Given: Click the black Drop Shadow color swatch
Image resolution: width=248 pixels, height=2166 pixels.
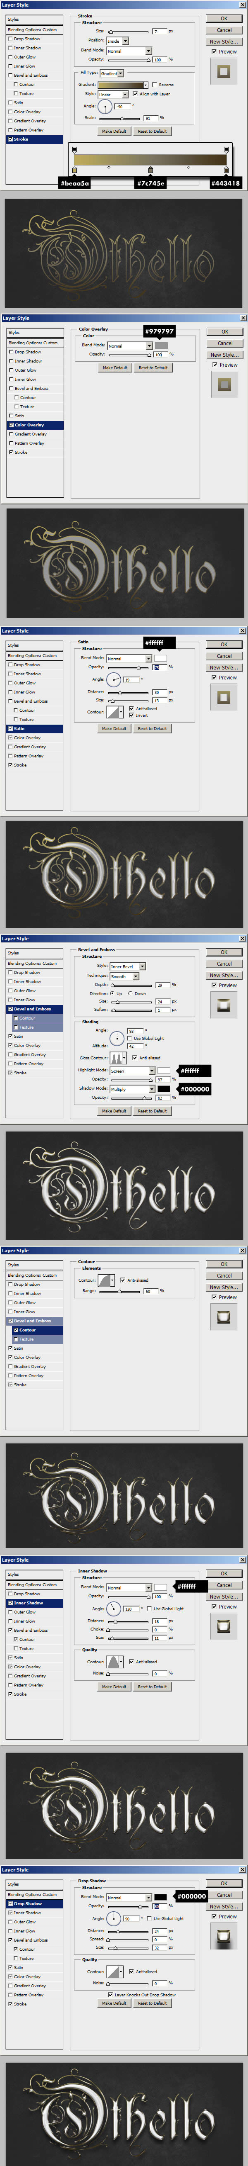Looking at the screenshot, I should (160, 1898).
